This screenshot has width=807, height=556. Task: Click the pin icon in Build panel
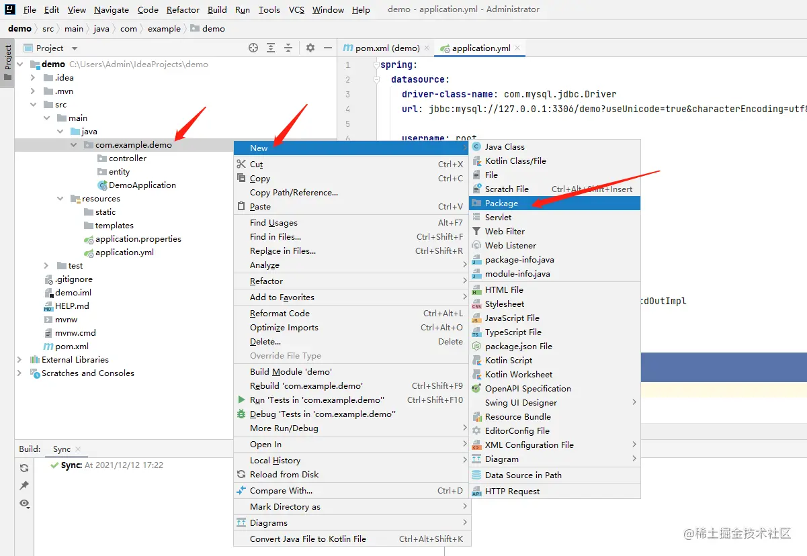point(24,485)
